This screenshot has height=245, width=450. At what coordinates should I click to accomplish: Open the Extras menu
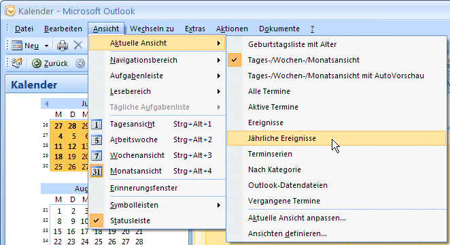195,29
